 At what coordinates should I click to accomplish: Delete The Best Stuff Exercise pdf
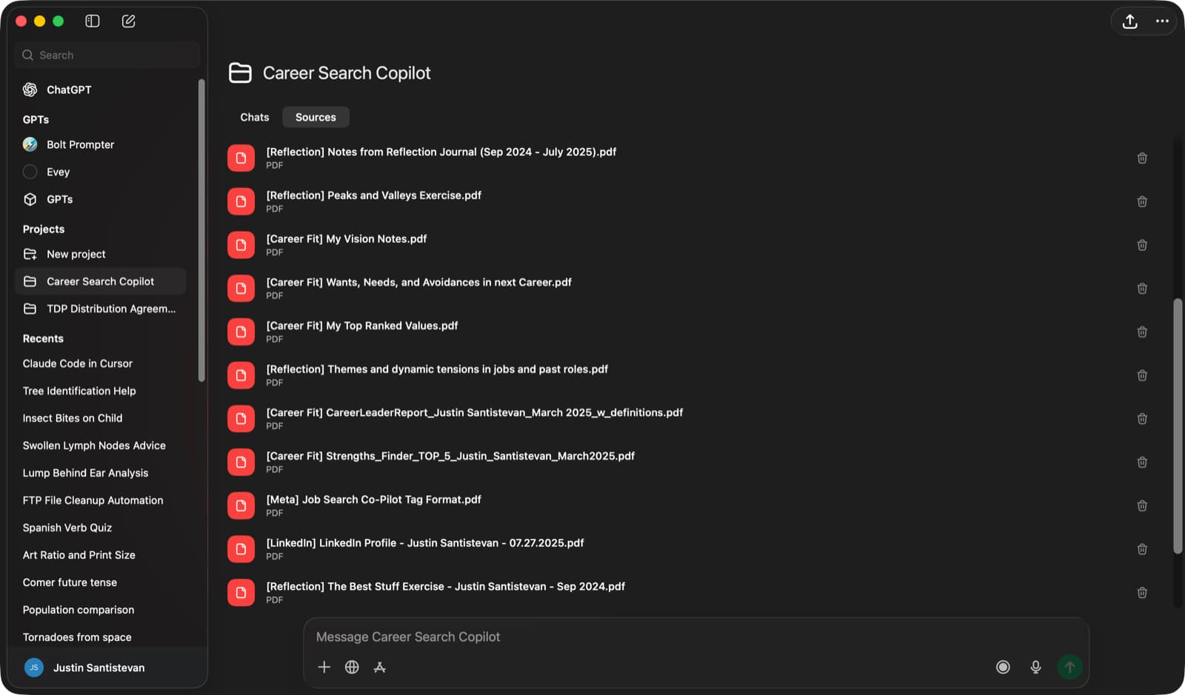(x=1142, y=592)
